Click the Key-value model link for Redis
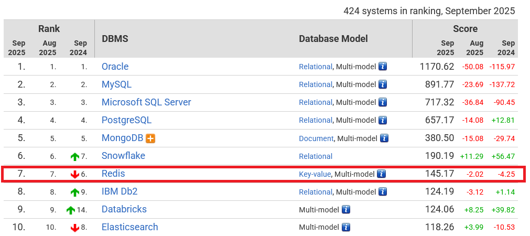Image resolution: width=530 pixels, height=236 pixels. pyautogui.click(x=315, y=174)
